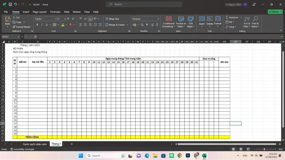Toggle Bold formatting
The image size is (285, 160).
click(x=37, y=25)
